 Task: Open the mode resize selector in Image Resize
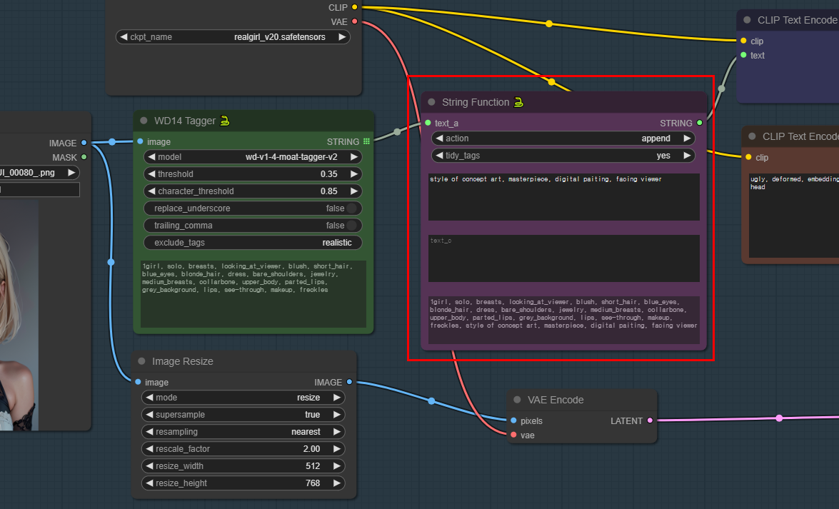click(x=243, y=397)
